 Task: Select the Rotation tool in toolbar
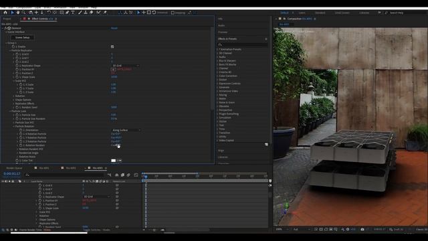[x=49, y=13]
